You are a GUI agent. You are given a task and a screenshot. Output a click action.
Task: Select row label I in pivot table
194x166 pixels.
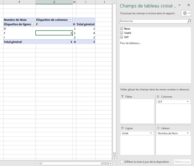[20, 37]
